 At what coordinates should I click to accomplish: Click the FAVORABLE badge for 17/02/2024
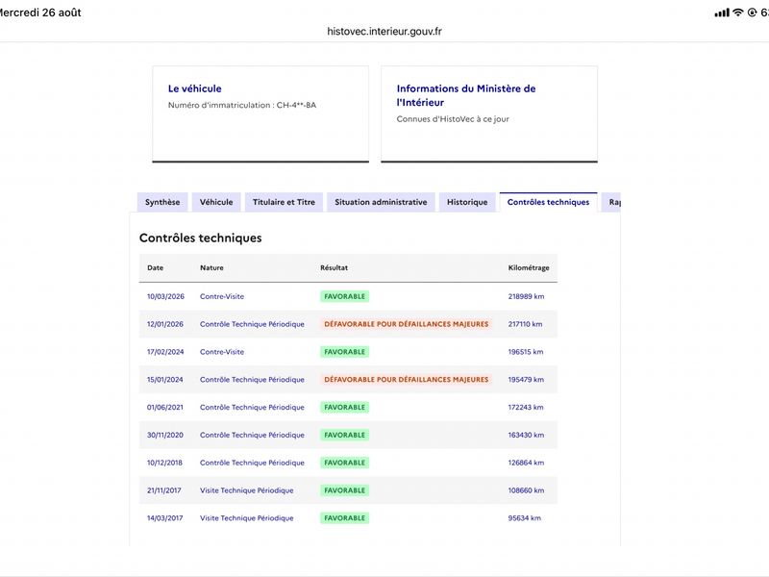click(x=345, y=352)
